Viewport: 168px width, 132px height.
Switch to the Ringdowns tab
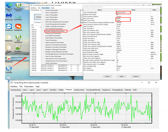(x=106, y=90)
